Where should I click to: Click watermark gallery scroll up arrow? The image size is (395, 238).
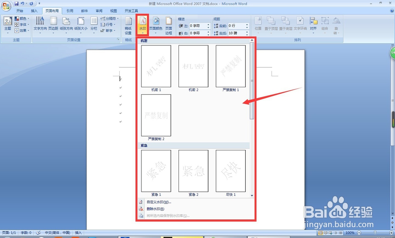252,40
